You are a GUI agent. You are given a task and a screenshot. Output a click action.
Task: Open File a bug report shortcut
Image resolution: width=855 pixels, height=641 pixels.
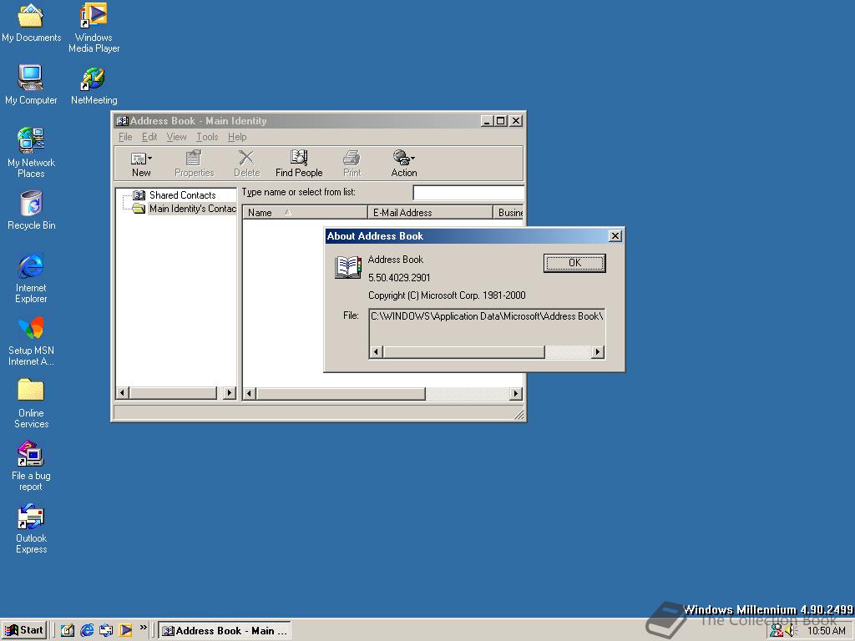[31, 466]
